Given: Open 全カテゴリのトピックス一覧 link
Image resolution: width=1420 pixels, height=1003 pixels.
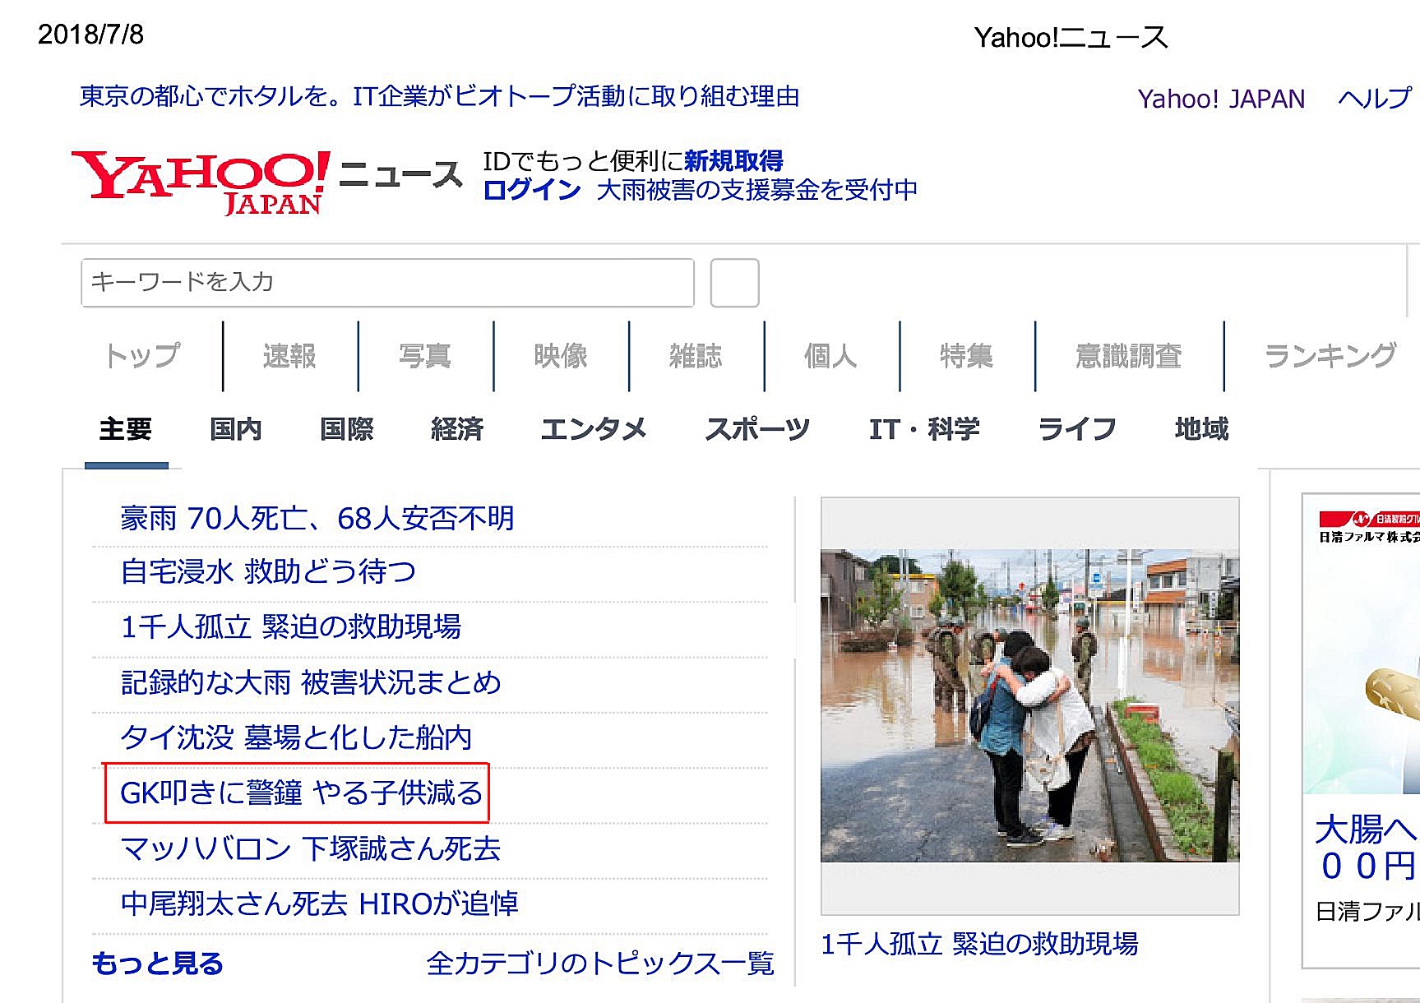Looking at the screenshot, I should (600, 964).
